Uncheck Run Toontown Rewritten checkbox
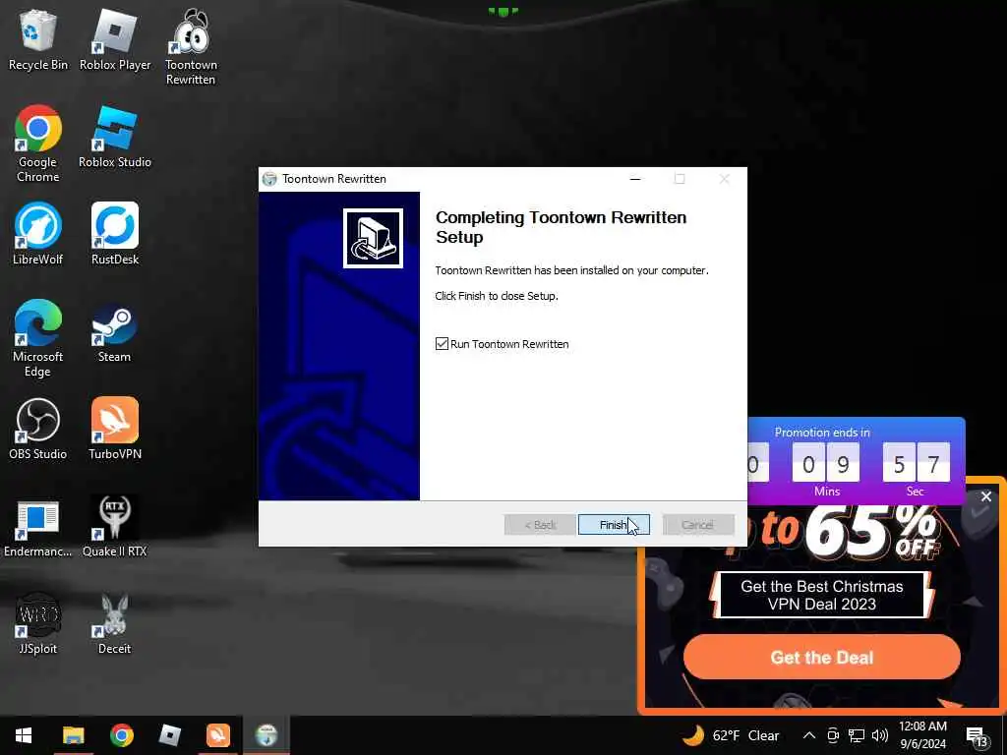This screenshot has width=1007, height=755. (442, 344)
